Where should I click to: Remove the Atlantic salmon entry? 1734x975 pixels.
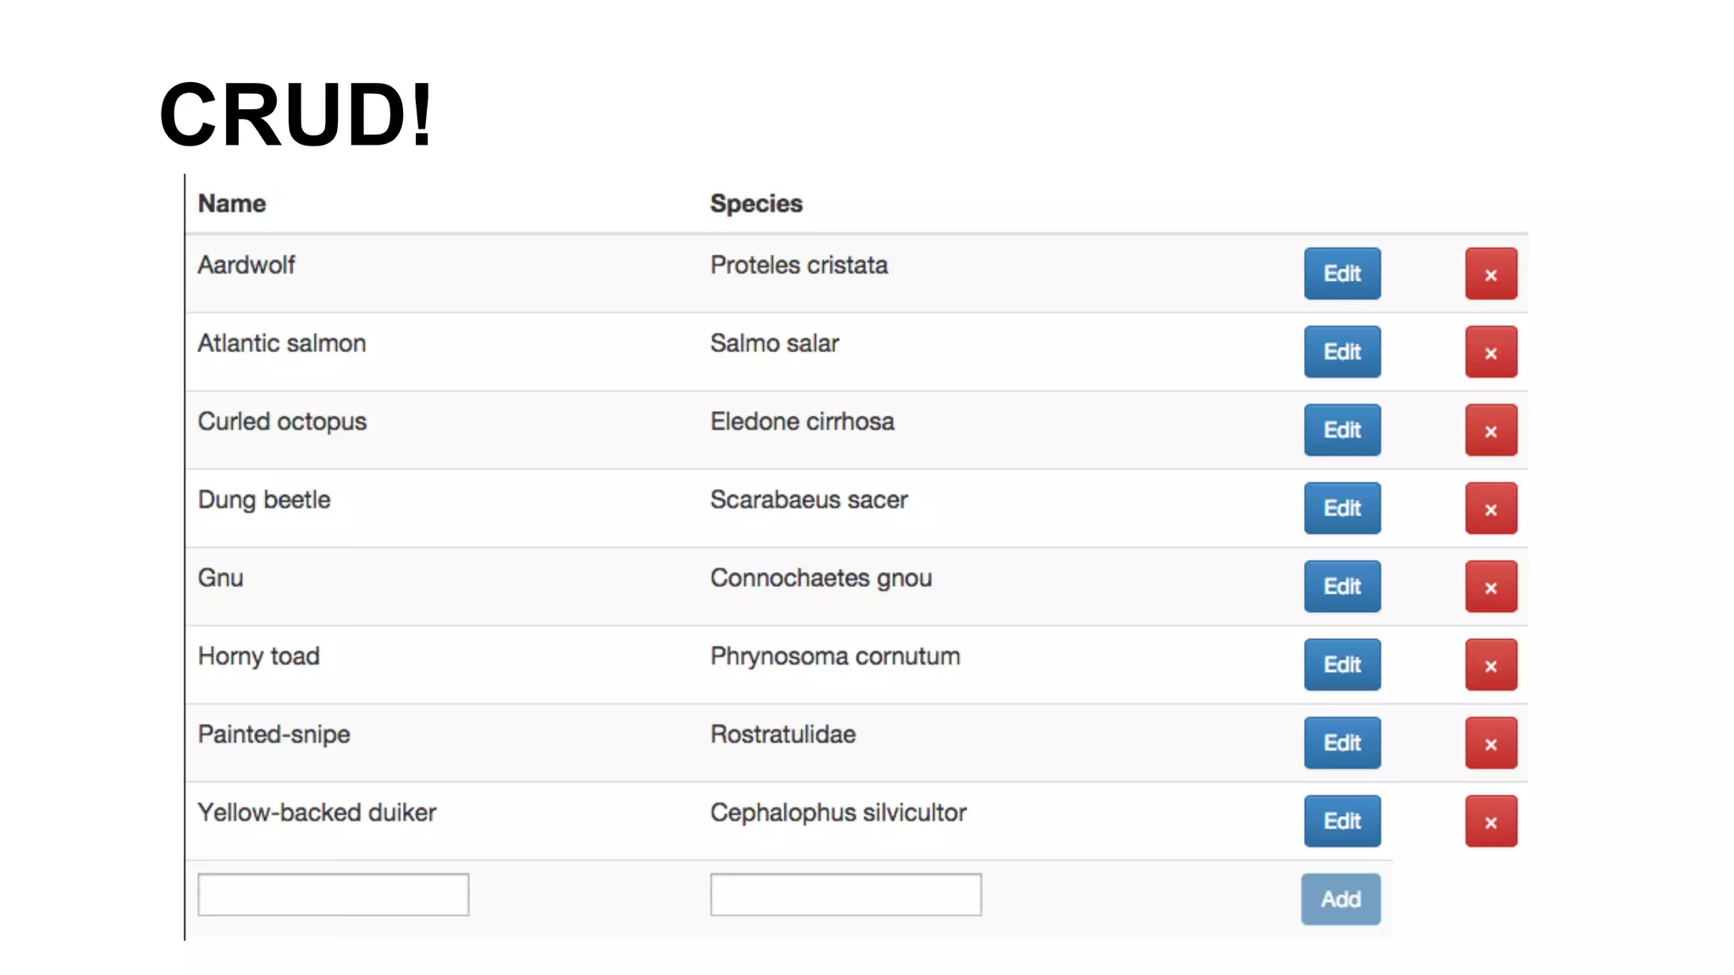(1490, 352)
